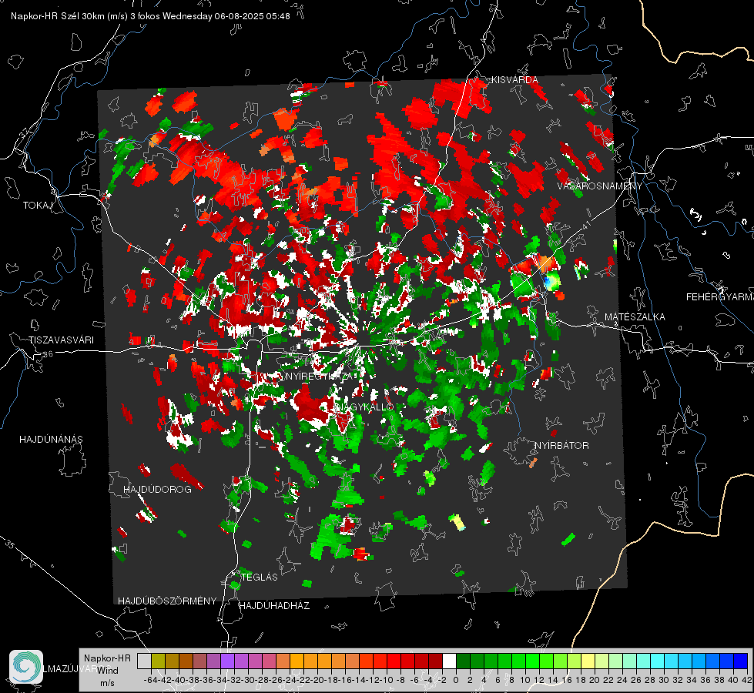Click the 'm/s' unit label in legend
The height and width of the screenshot is (693, 754).
click(x=107, y=683)
